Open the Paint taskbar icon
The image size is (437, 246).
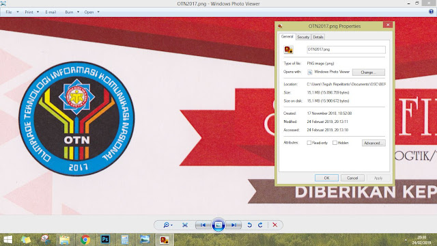click(x=46, y=240)
